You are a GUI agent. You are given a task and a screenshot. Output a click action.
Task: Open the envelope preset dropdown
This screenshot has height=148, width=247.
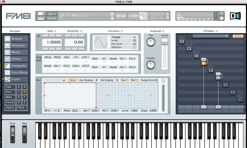[55, 80]
